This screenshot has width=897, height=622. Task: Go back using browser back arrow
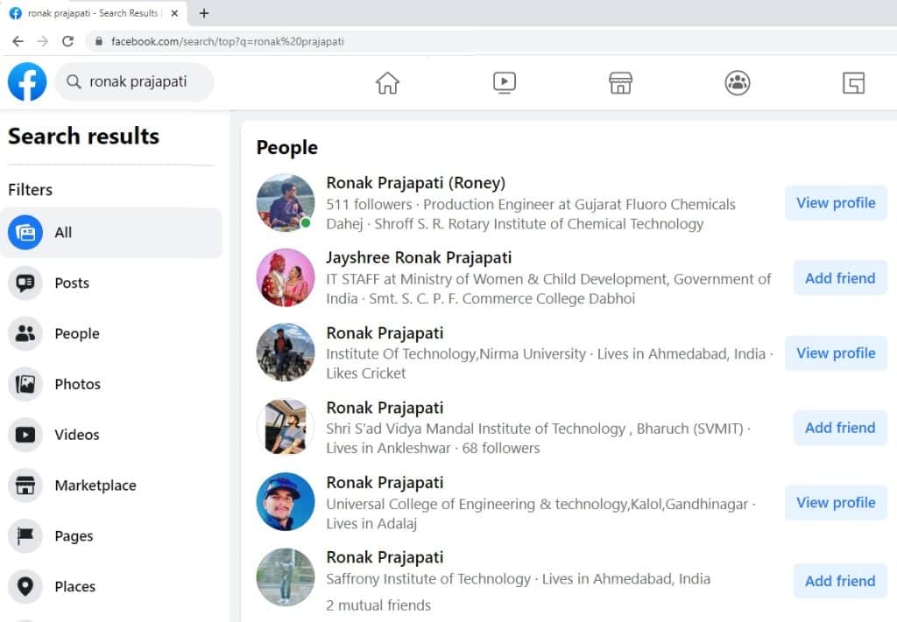point(18,40)
